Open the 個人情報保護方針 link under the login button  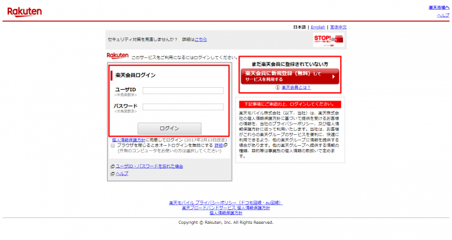point(128,140)
